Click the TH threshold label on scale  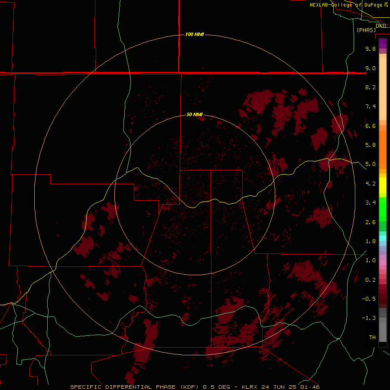[x=372, y=338]
